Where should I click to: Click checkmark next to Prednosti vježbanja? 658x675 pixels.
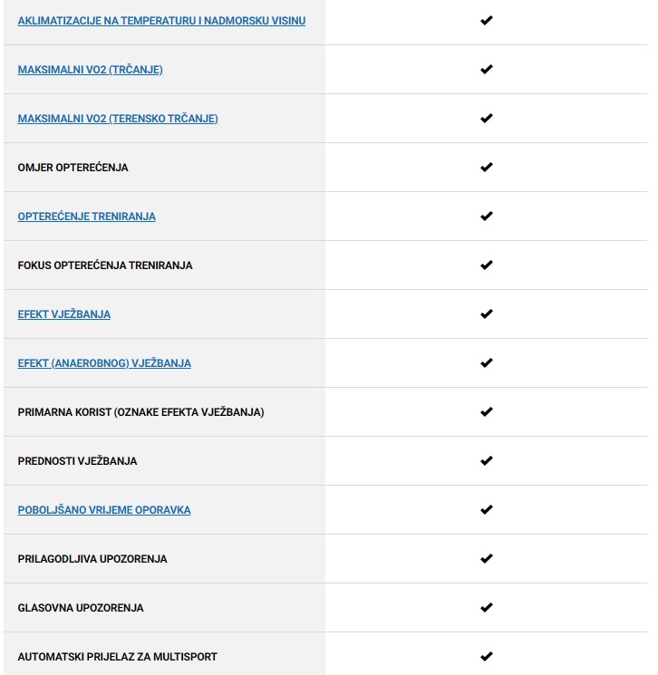pyautogui.click(x=487, y=460)
